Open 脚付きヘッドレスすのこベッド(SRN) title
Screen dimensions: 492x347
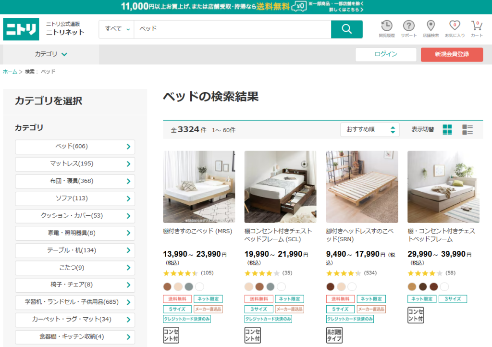click(360, 235)
